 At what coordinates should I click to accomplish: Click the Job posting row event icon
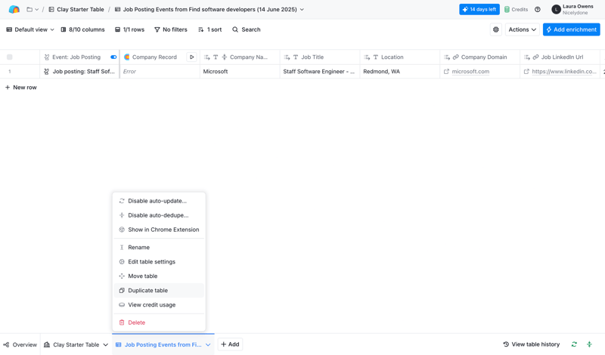pyautogui.click(x=46, y=71)
